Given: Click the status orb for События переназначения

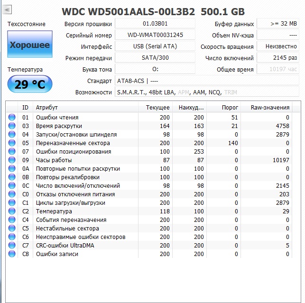Looking at the screenshot, I should click(12, 220).
